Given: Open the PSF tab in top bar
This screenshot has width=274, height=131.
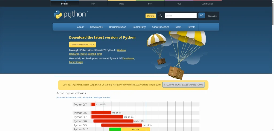Looking at the screenshot, I should click(93, 4).
